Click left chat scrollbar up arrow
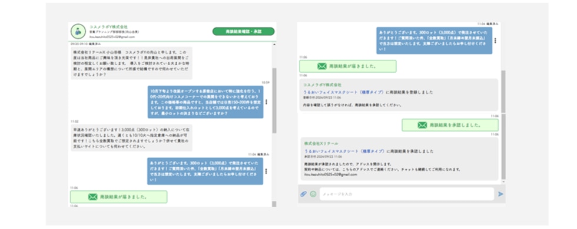Screen dimensions: 577x229 (274, 45)
